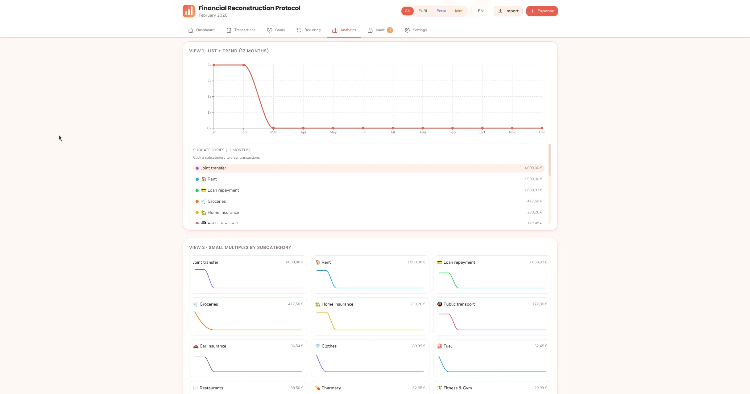Screen dimensions: 750x394
Task: Open the EN language selector
Action: (481, 11)
